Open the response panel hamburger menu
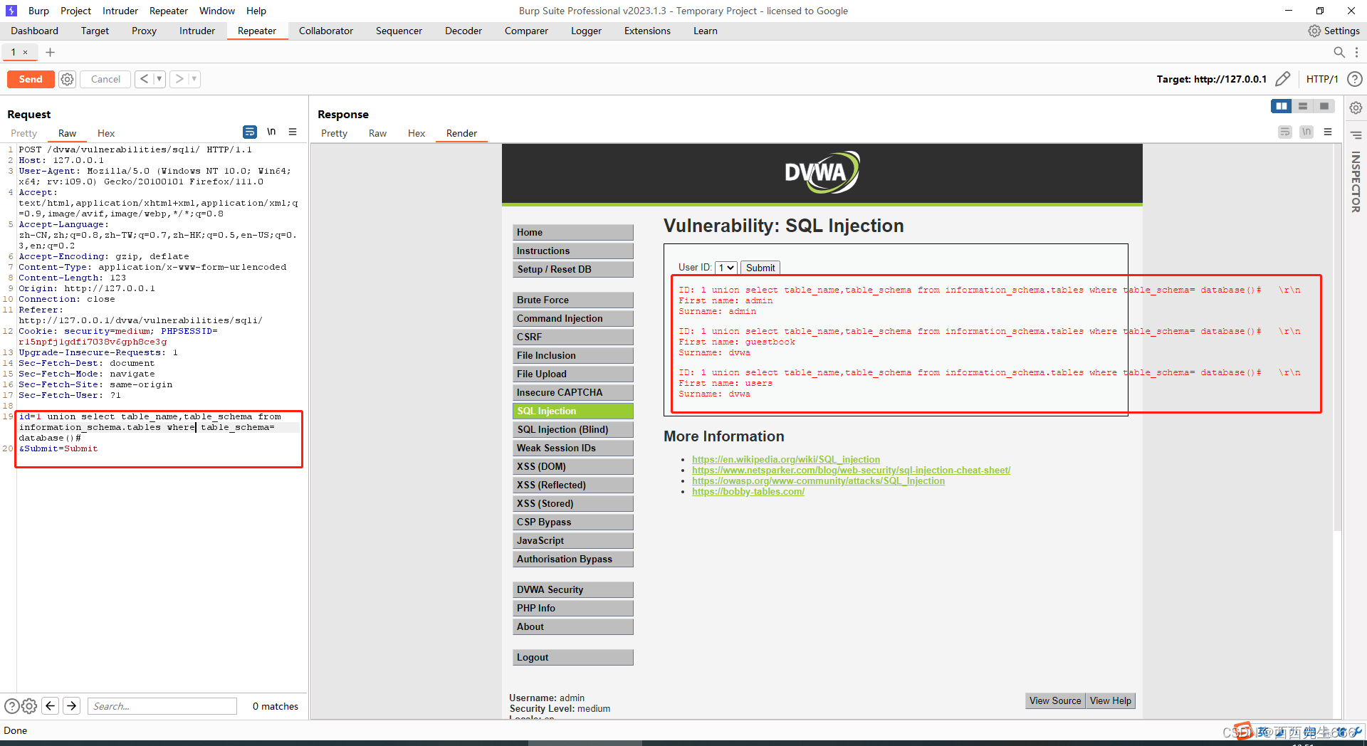Screen dimensions: 1367x746 1328,132
